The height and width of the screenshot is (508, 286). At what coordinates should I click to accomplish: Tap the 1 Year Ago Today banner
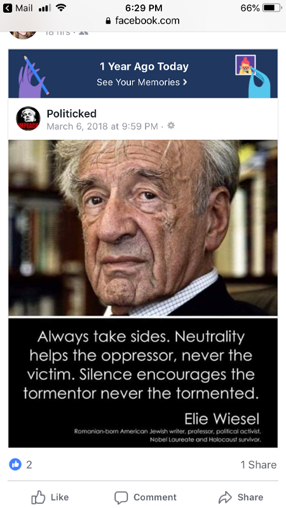pos(143,74)
